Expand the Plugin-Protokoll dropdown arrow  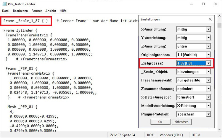coord(208,114)
